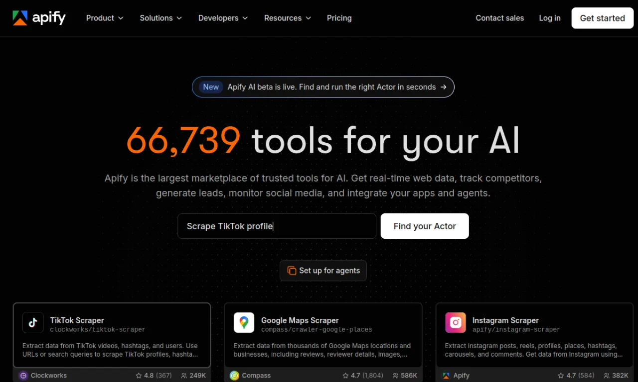
Task: Click the Get started button
Action: point(603,18)
